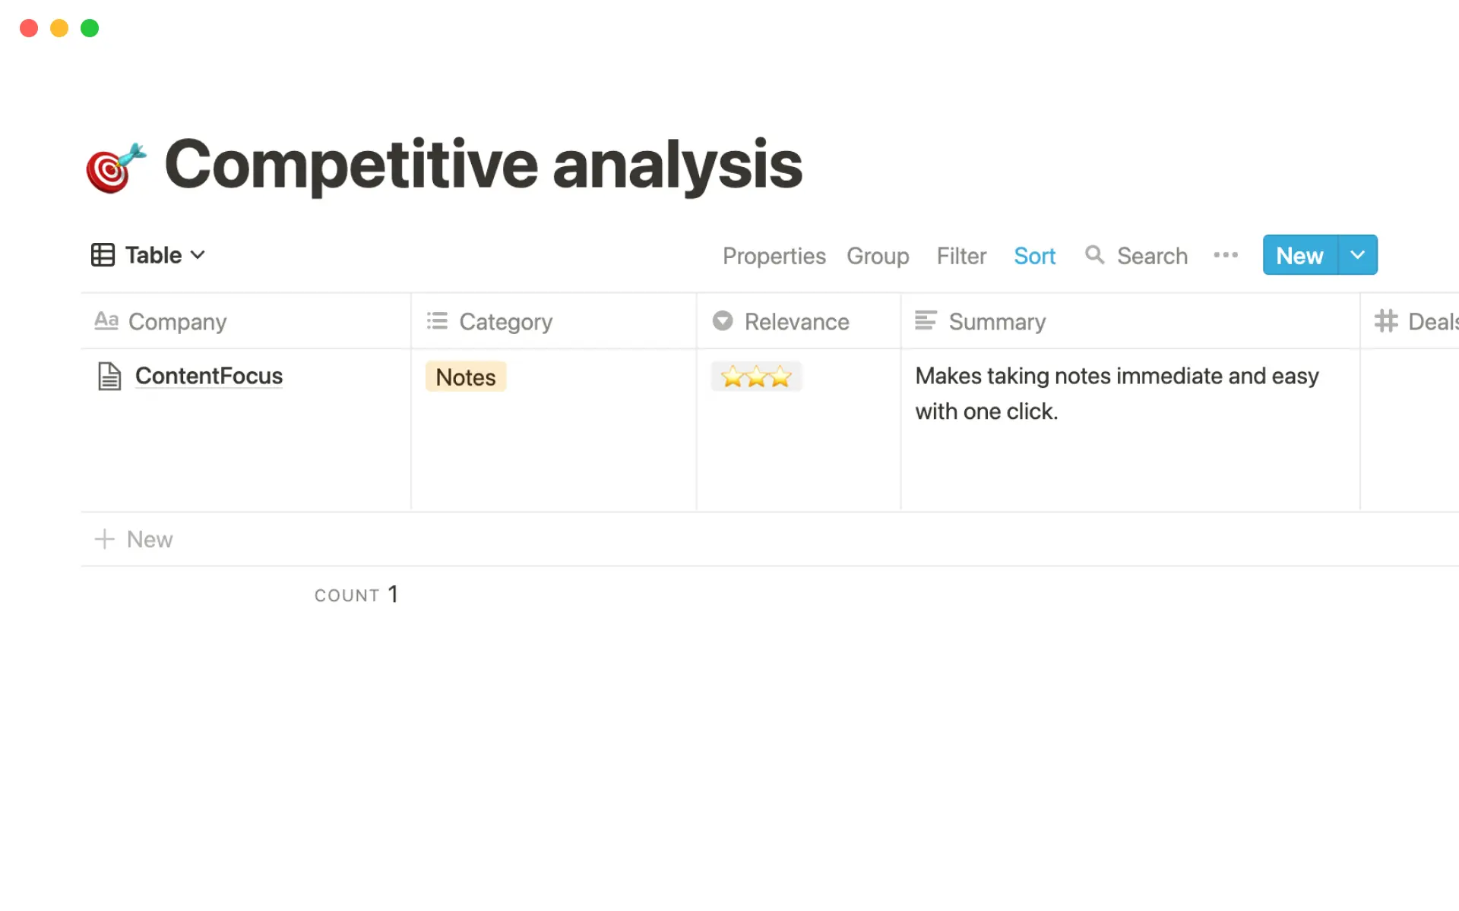
Task: Click the list icon on Category column
Action: point(438,321)
